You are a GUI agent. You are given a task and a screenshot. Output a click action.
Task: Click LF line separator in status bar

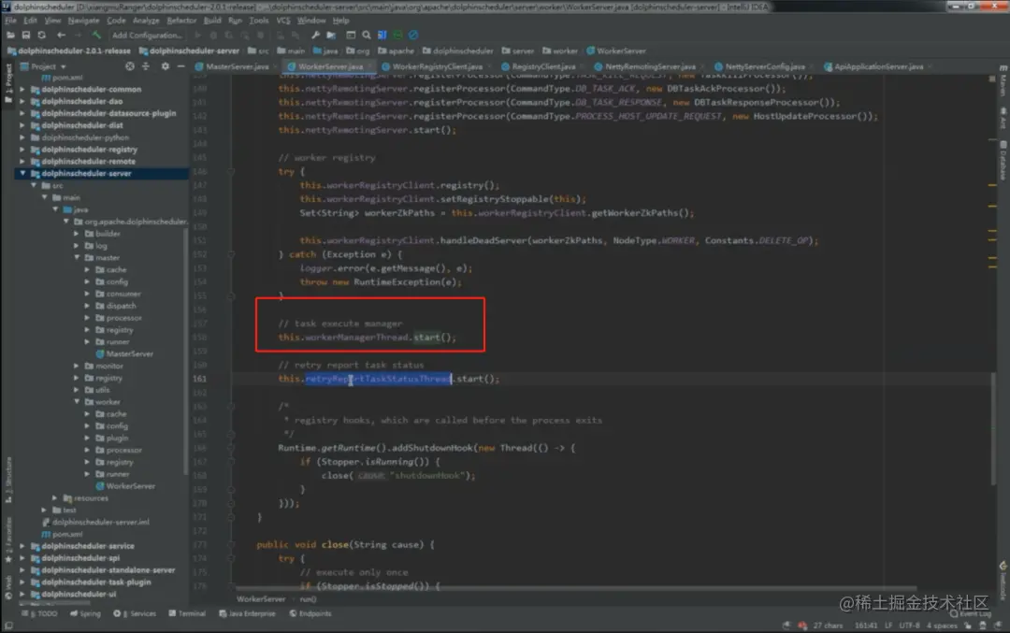pos(888,626)
